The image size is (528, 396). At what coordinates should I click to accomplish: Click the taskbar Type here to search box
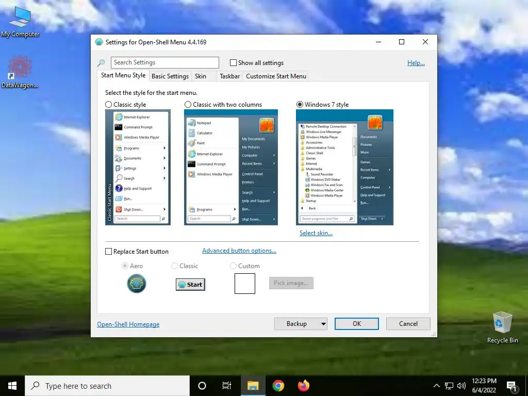pyautogui.click(x=107, y=386)
